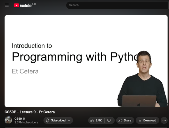Click the lecture video player

(86, 61)
